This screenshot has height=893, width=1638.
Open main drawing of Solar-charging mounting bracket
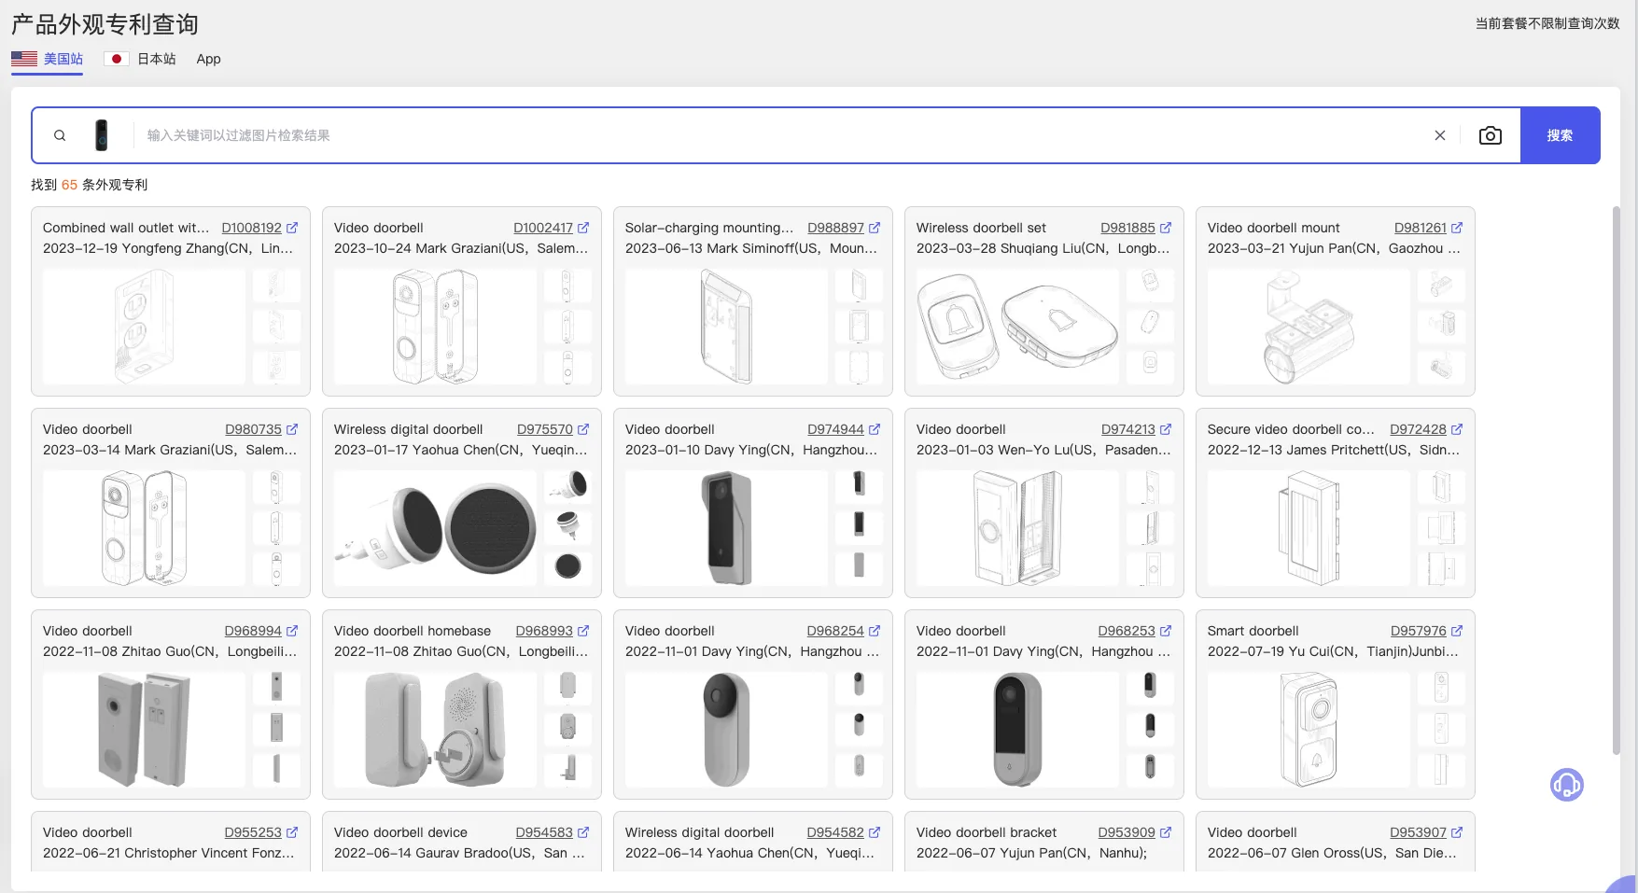tap(726, 327)
